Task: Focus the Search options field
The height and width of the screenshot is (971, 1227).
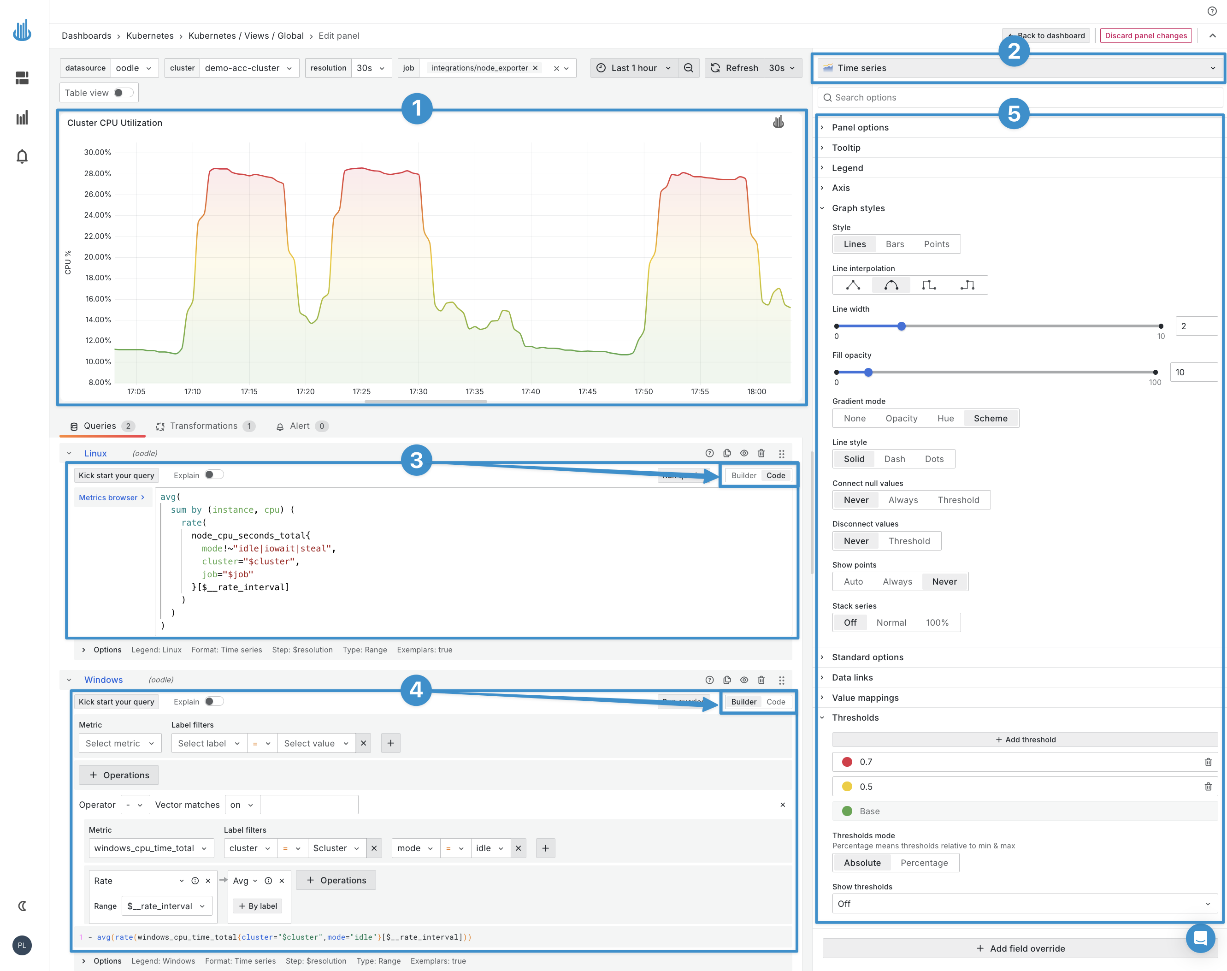Action: click(1020, 97)
